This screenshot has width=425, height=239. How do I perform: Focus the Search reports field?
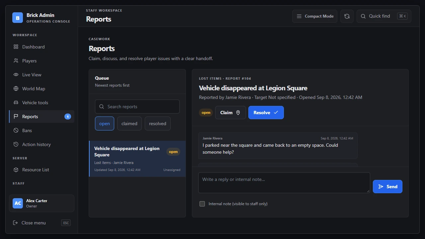pos(137,107)
